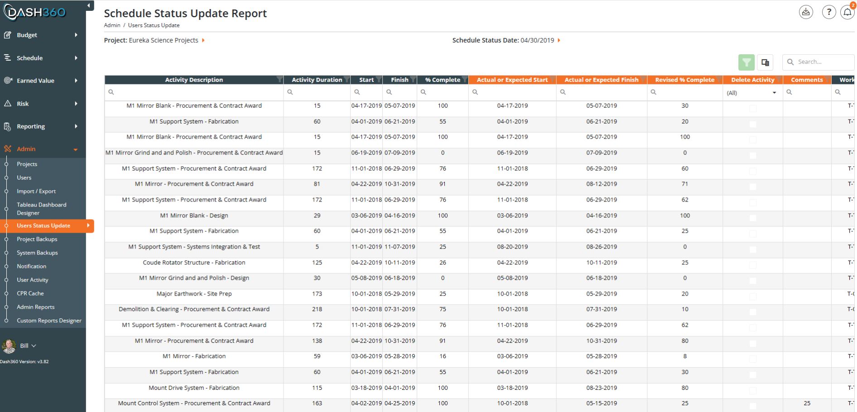Open CPR Cache admin page
Screen dimensions: 857x412
[30, 293]
